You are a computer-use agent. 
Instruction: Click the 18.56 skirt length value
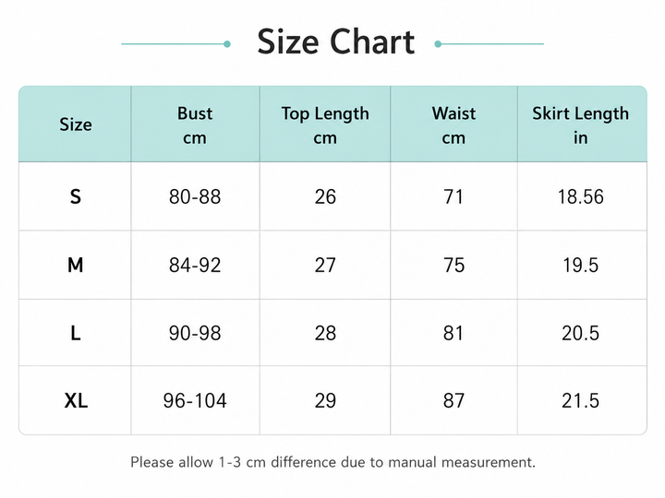tap(581, 197)
